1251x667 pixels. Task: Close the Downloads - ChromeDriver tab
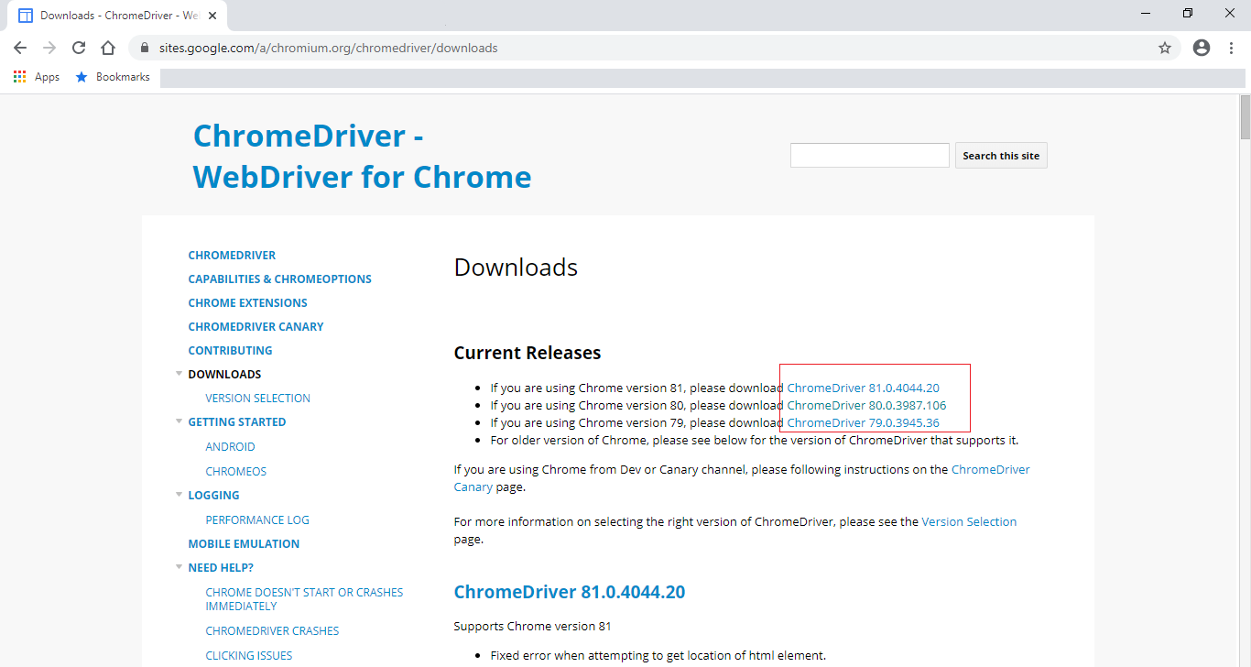pos(212,16)
